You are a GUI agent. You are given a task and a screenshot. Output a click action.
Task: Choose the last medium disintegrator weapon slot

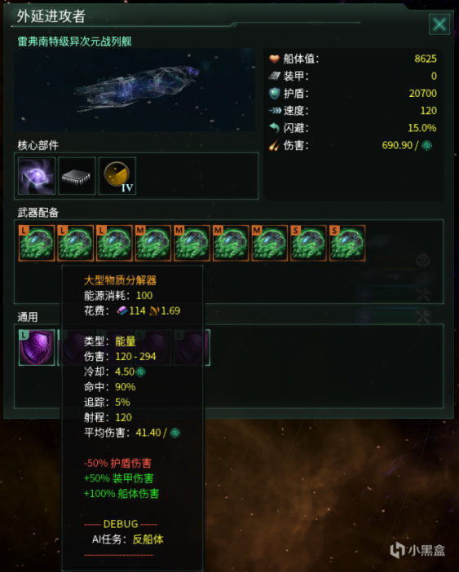(270, 243)
